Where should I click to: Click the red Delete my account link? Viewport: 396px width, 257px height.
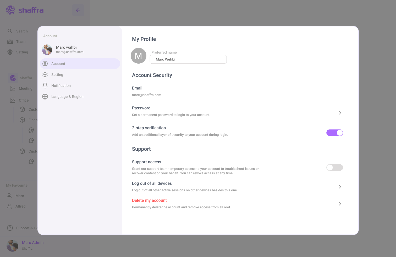coord(149,200)
